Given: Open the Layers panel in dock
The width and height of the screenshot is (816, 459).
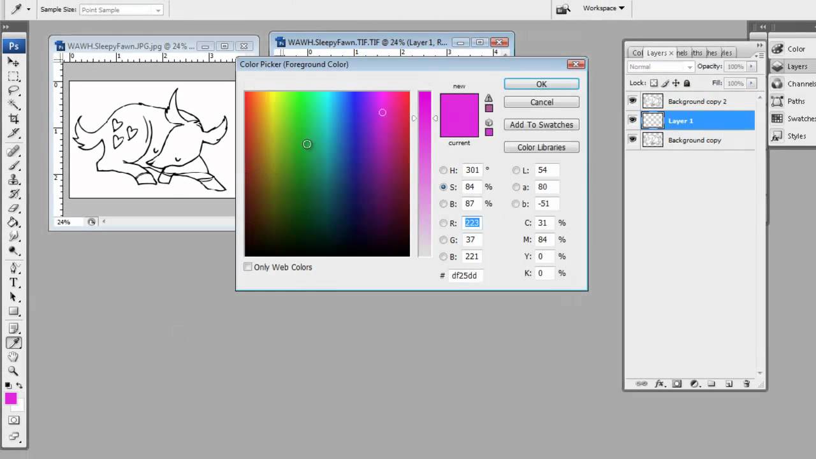Looking at the screenshot, I should pos(792,66).
